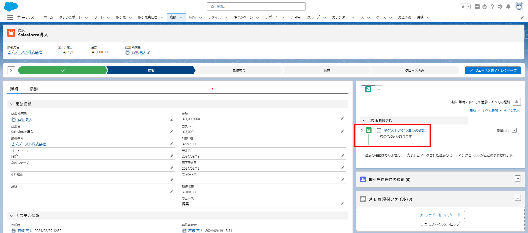Select クローズ済み stage in path
528x233 pixels.
tap(414, 71)
